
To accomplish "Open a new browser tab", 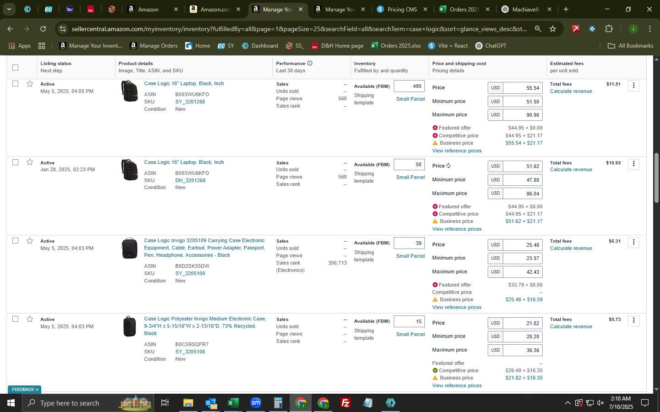I will (x=566, y=9).
